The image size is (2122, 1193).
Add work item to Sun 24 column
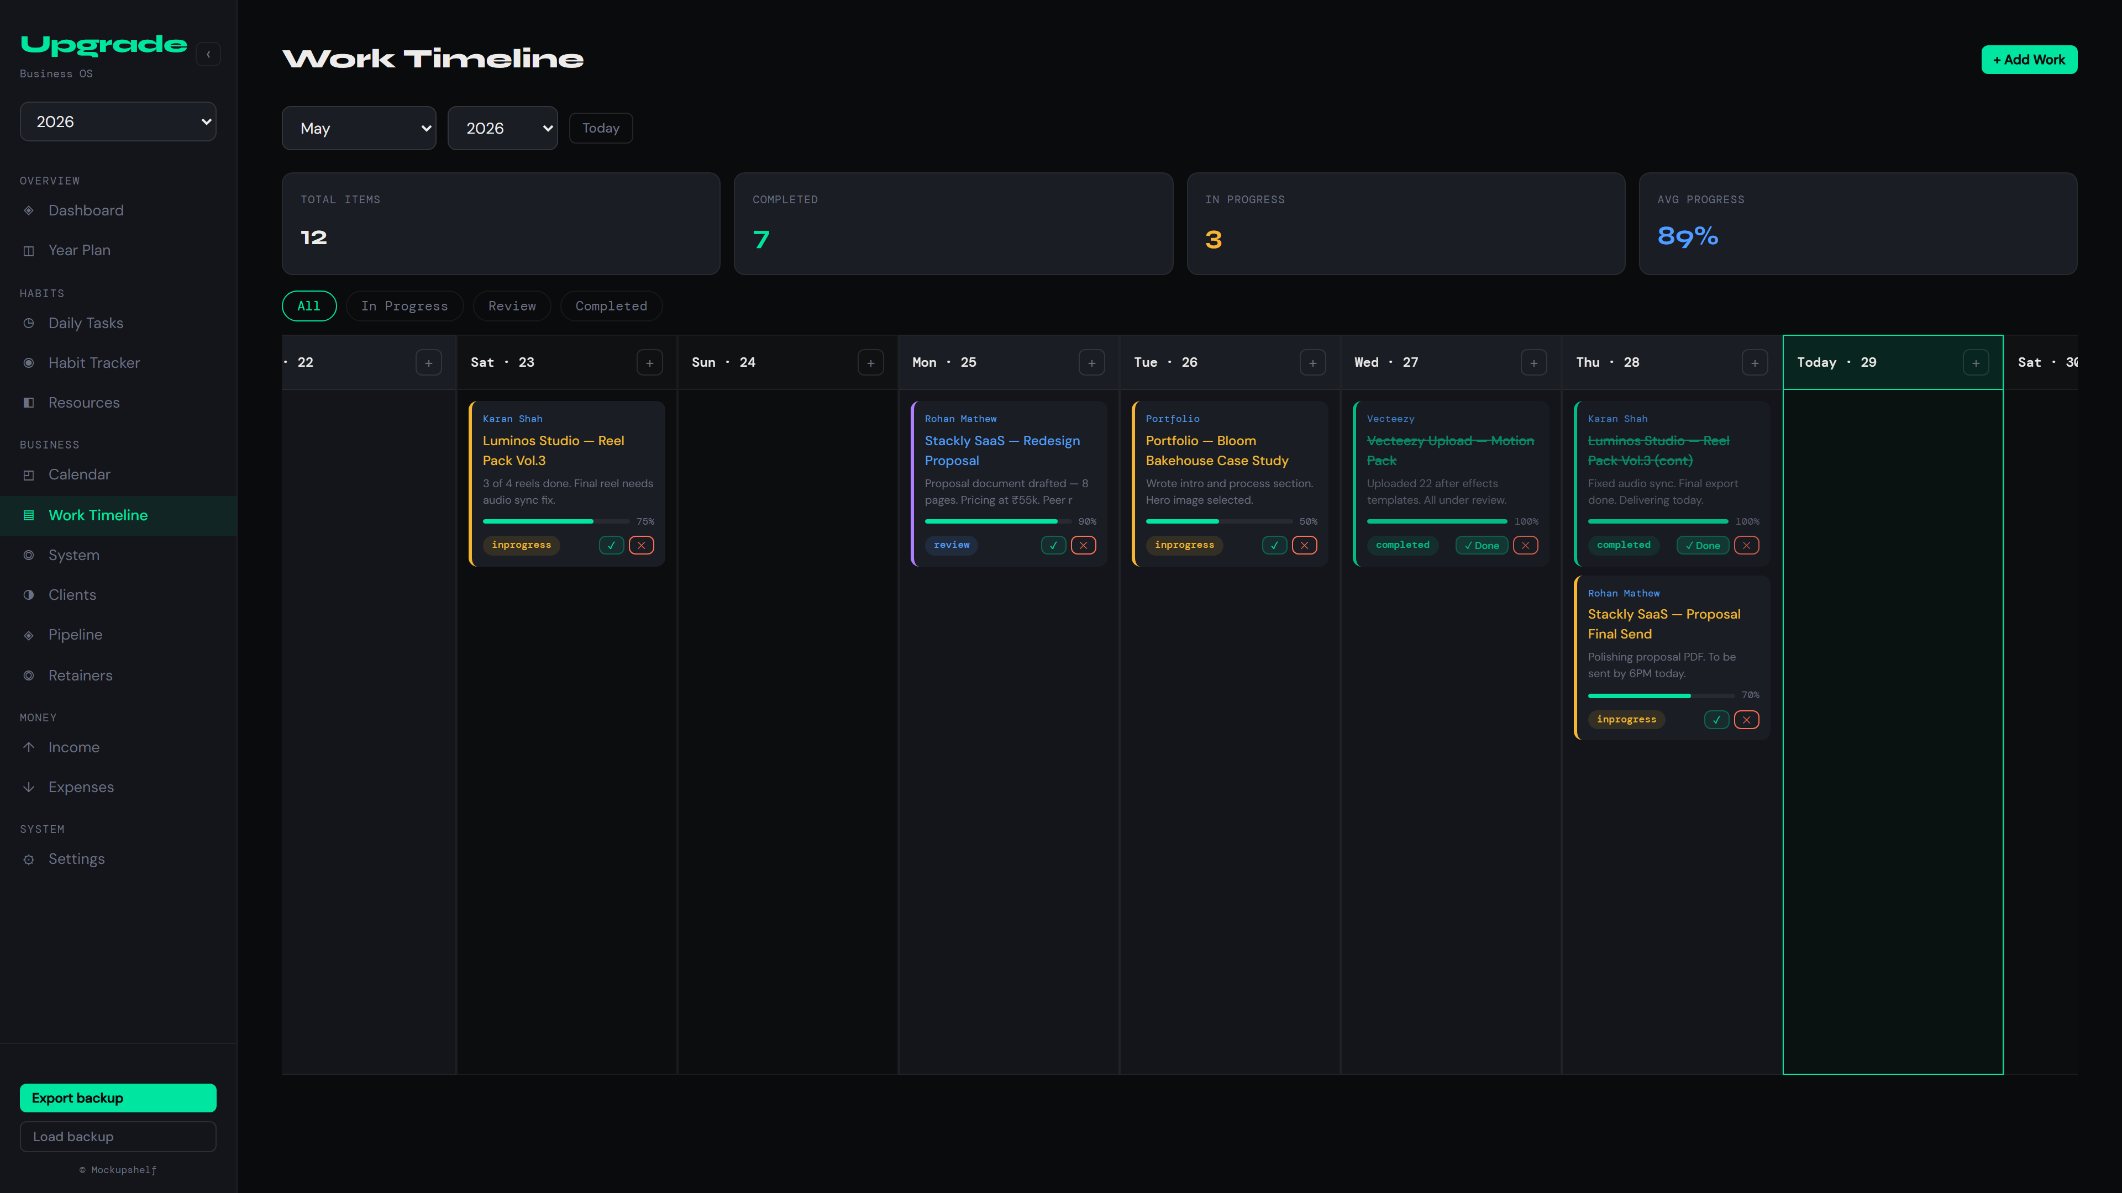pos(871,363)
